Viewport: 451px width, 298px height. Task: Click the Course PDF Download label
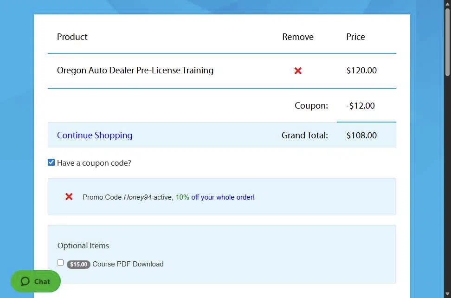coord(128,264)
